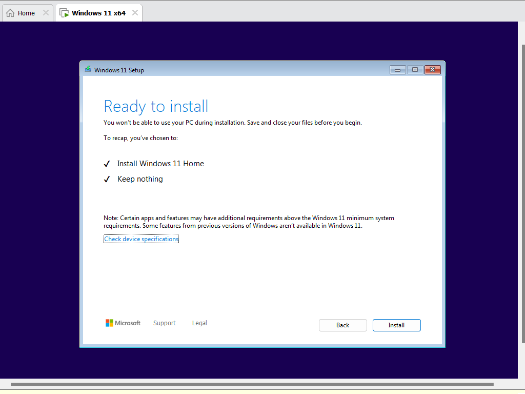Click the Ready to install heading
Viewport: 525px width, 394px height.
click(156, 106)
